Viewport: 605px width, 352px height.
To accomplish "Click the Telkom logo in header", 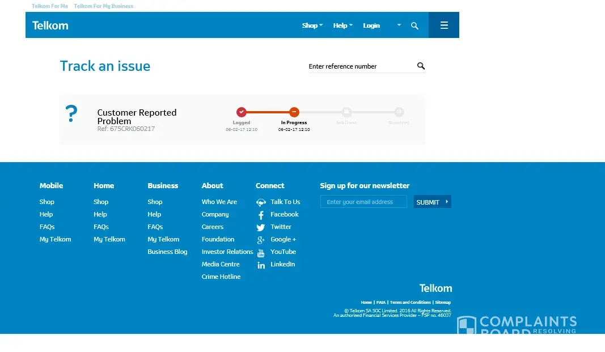I will pos(50,26).
